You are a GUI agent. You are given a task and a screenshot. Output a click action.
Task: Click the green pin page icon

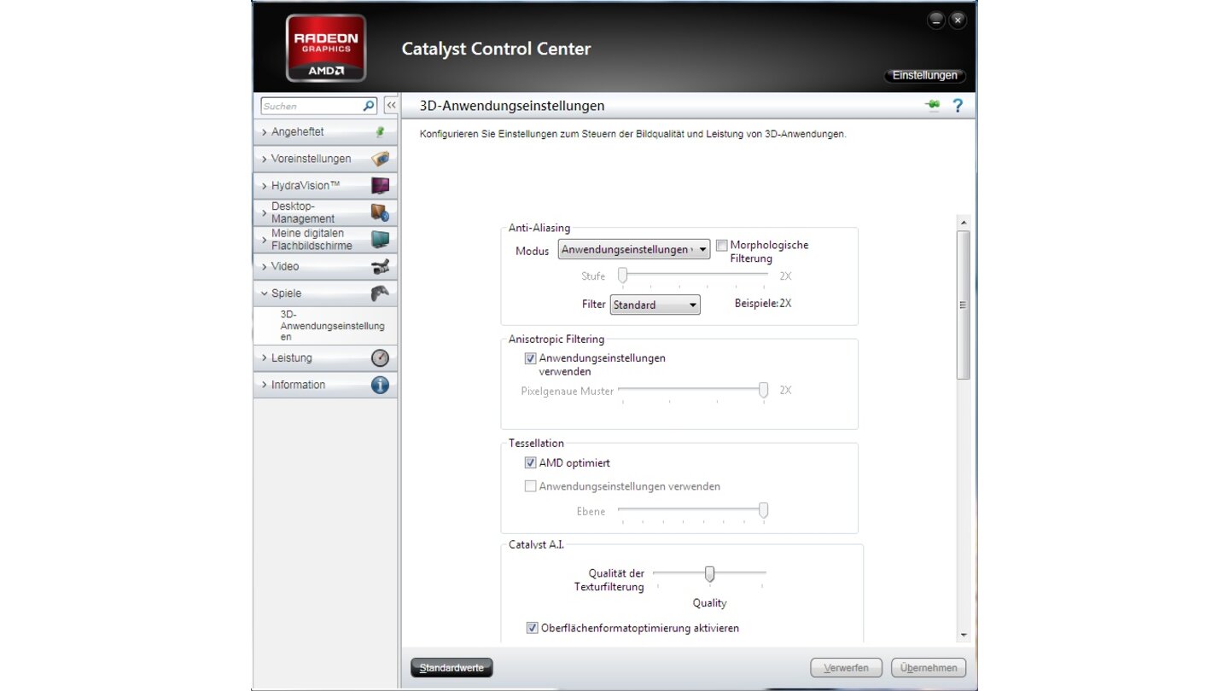pyautogui.click(x=932, y=105)
